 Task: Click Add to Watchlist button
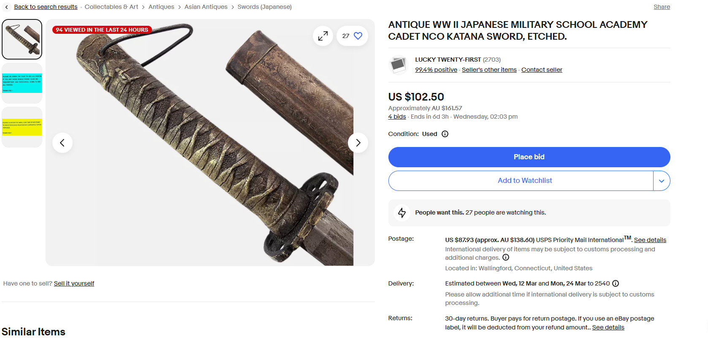[x=524, y=181]
